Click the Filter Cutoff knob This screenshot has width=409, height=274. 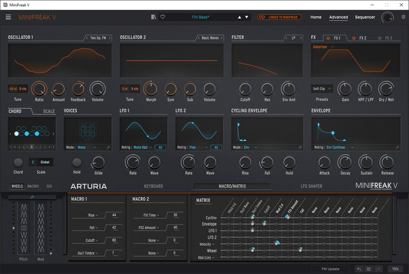point(245,88)
